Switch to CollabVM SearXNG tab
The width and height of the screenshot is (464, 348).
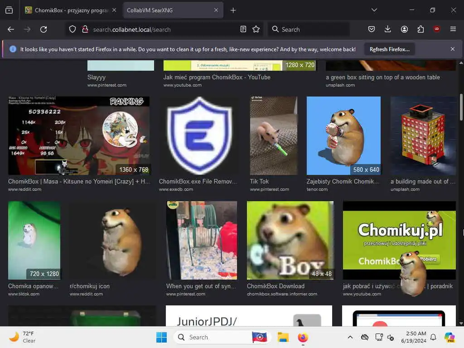[173, 10]
